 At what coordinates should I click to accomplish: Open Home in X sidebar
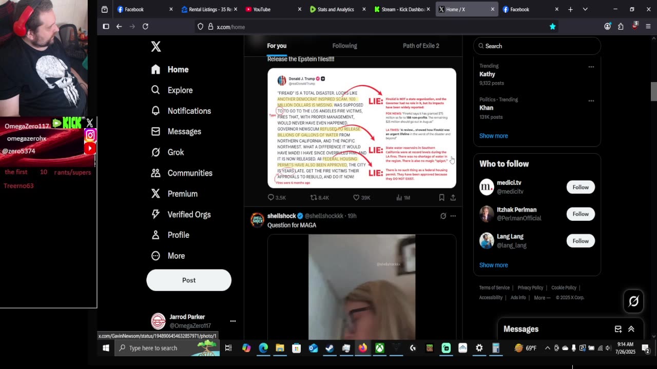[170, 69]
